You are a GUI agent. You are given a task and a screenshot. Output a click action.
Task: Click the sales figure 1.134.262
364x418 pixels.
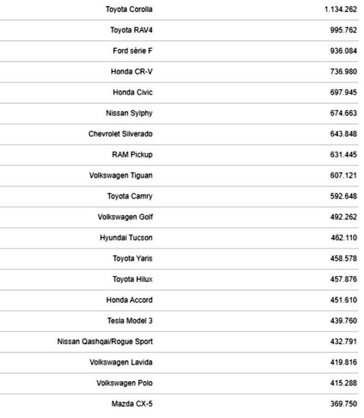340,10
